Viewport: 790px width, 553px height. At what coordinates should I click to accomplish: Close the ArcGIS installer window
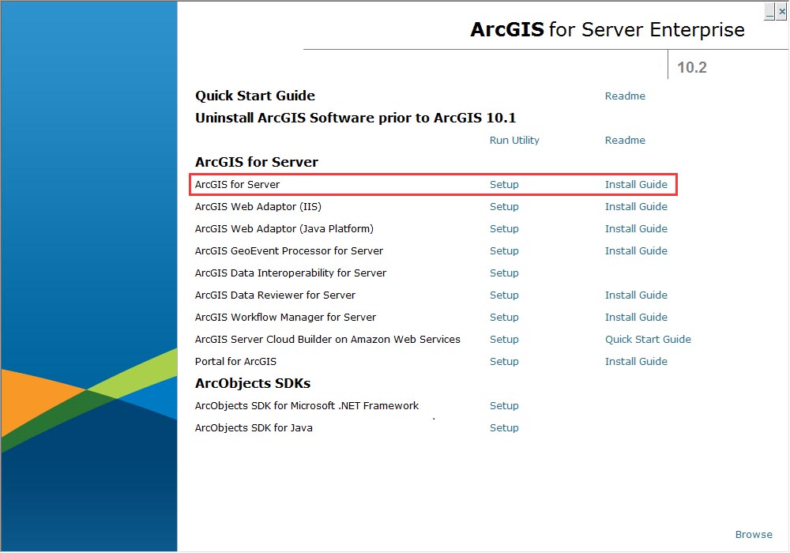pyautogui.click(x=781, y=11)
